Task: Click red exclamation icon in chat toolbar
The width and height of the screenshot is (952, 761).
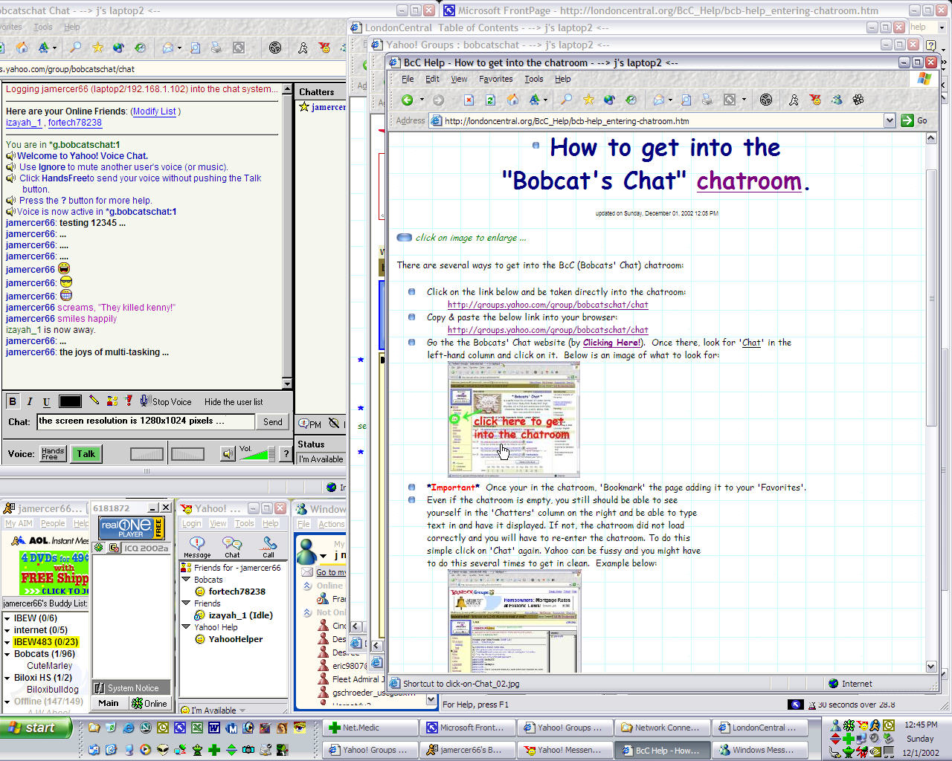Action: click(128, 401)
